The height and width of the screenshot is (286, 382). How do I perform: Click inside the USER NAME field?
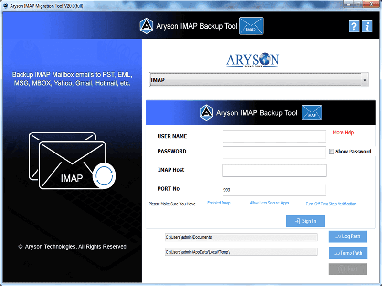(x=274, y=136)
